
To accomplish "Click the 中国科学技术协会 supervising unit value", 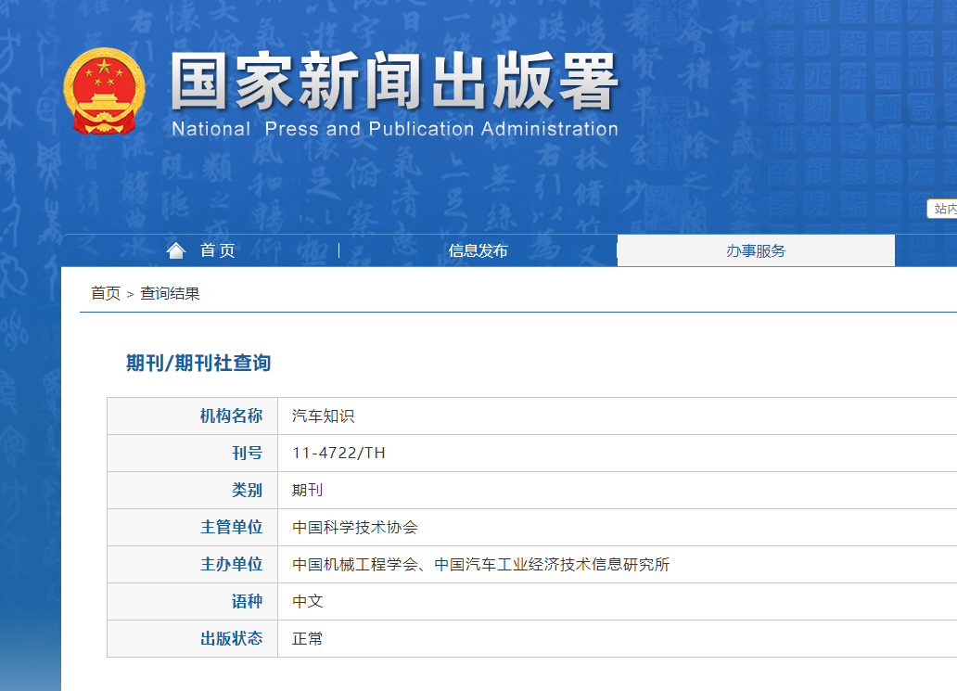I will coord(355,527).
